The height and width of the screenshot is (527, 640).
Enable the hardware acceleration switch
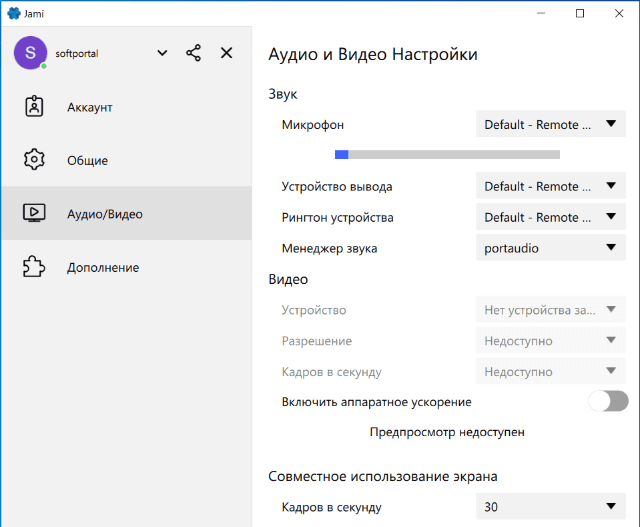[x=608, y=401]
